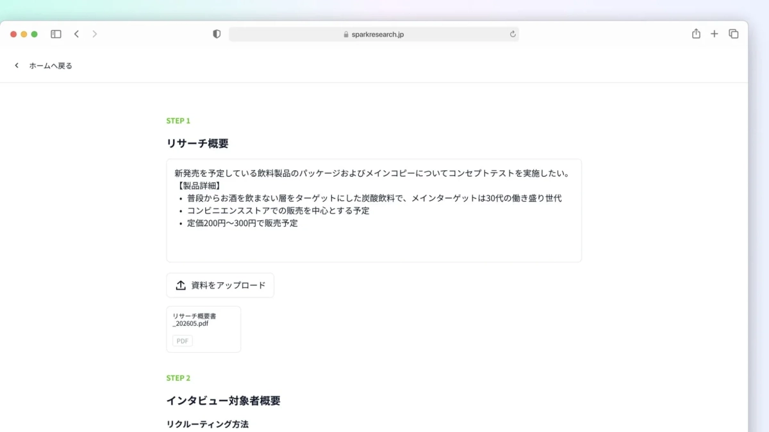Click the STEP 1 label
The height and width of the screenshot is (432, 769).
click(178, 121)
